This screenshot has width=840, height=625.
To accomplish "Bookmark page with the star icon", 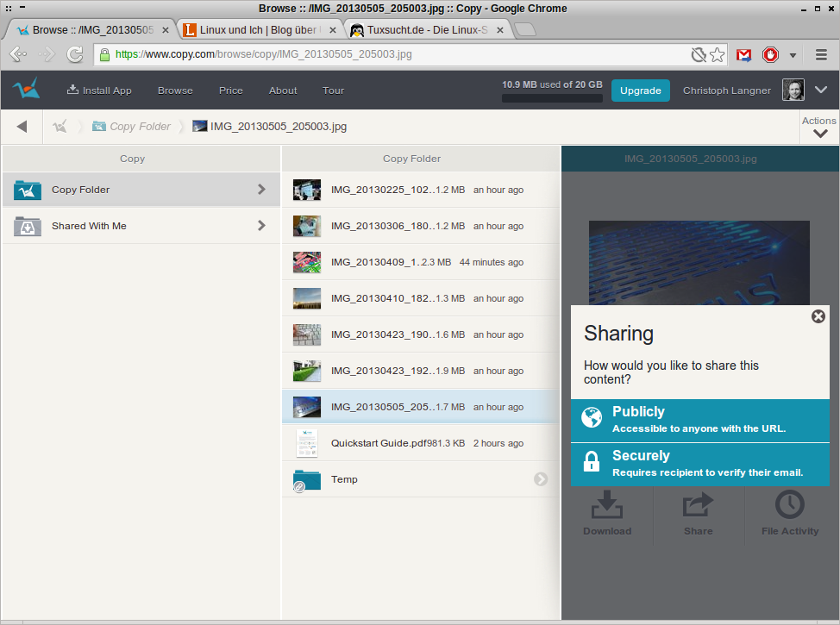I will tap(718, 55).
